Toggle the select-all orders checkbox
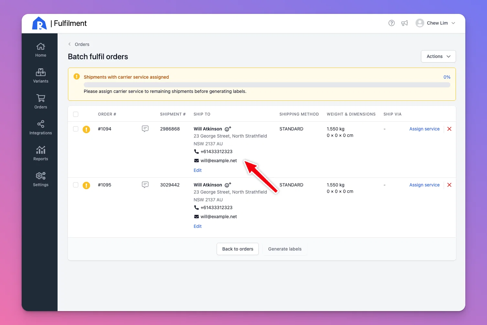This screenshot has height=325, width=487. coord(76,114)
